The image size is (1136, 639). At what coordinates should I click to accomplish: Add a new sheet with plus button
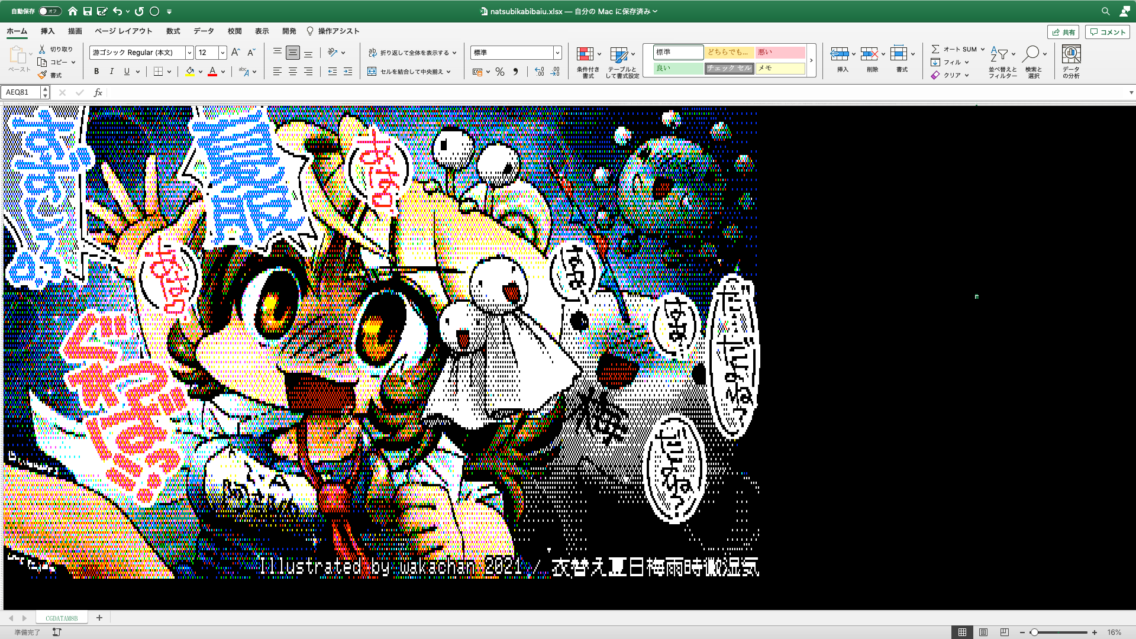99,618
